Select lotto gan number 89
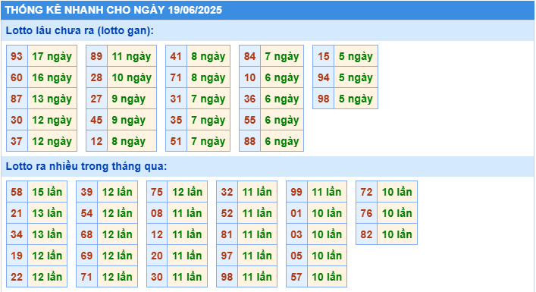The image size is (536, 292). tap(97, 56)
